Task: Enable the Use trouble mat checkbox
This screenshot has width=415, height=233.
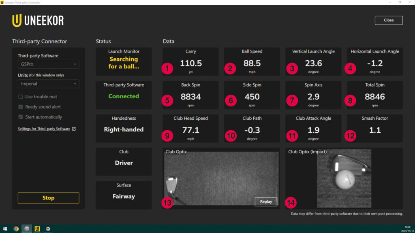Action: 21,97
